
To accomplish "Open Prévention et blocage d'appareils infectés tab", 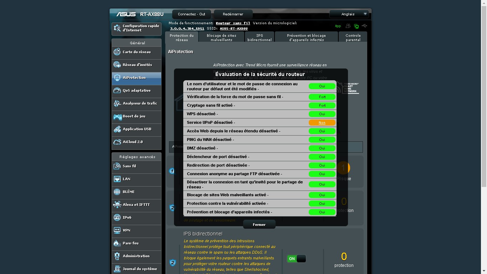I will [306, 38].
